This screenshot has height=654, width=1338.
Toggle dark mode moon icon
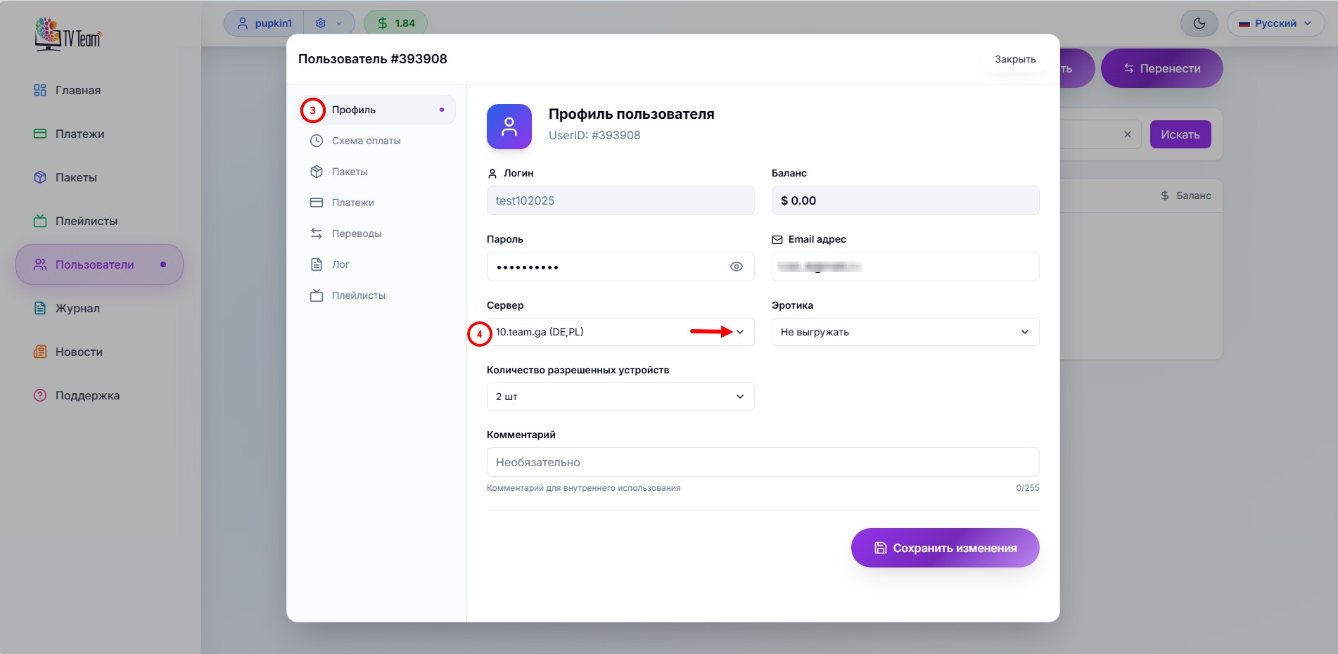point(1199,23)
